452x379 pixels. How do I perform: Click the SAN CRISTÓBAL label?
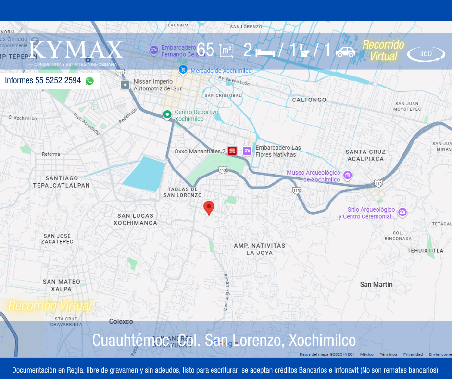coord(223,95)
